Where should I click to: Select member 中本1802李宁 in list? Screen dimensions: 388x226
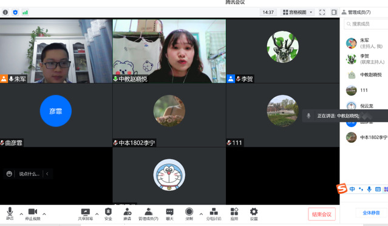pos(366,137)
